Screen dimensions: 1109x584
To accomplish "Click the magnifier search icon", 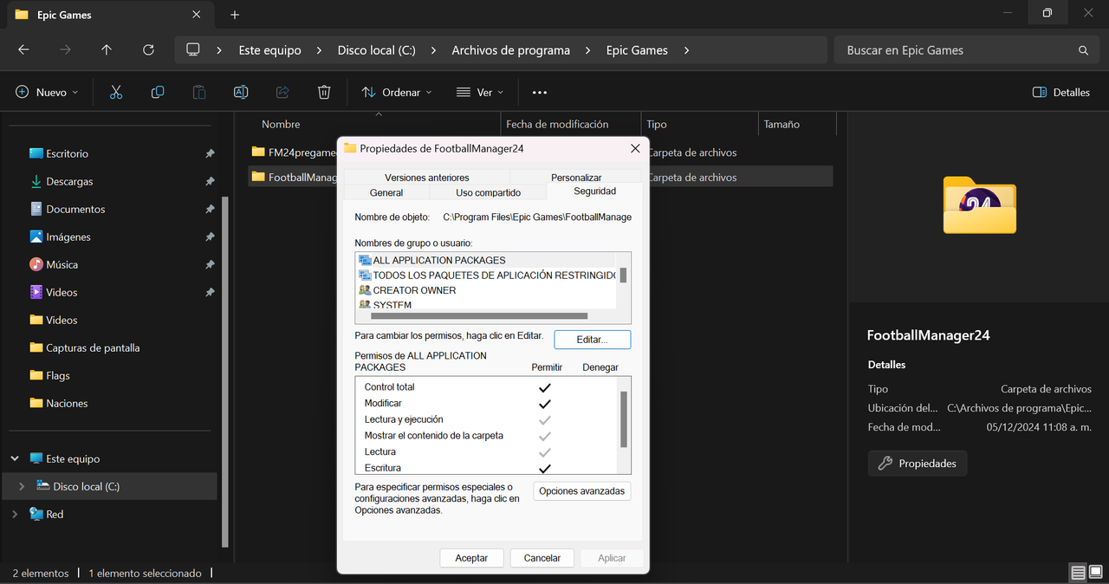I will [x=1083, y=50].
